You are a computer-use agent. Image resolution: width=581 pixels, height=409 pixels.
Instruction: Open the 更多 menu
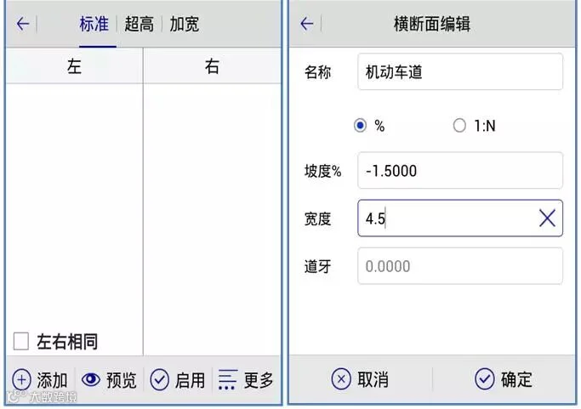[246, 380]
